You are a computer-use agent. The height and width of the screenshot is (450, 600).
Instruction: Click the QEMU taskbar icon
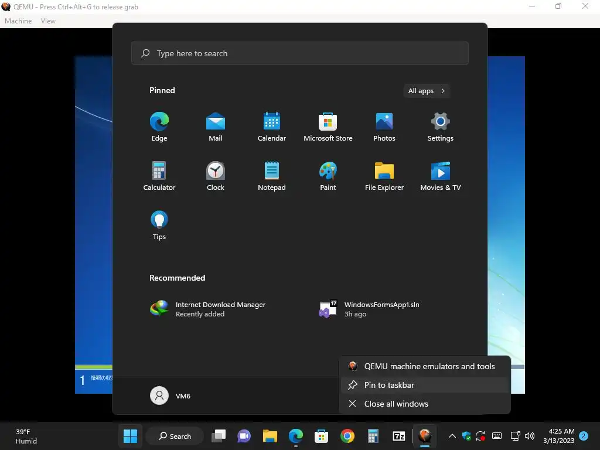(x=425, y=436)
